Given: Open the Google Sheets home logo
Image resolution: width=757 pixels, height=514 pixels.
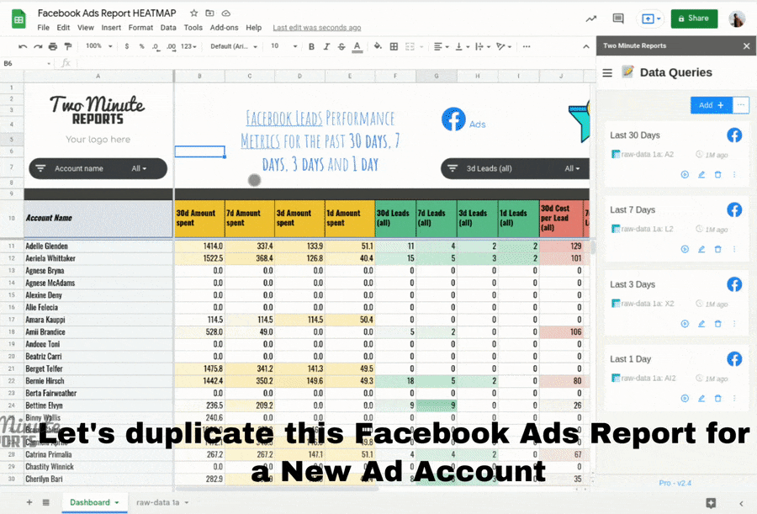Looking at the screenshot, I should coord(19,19).
